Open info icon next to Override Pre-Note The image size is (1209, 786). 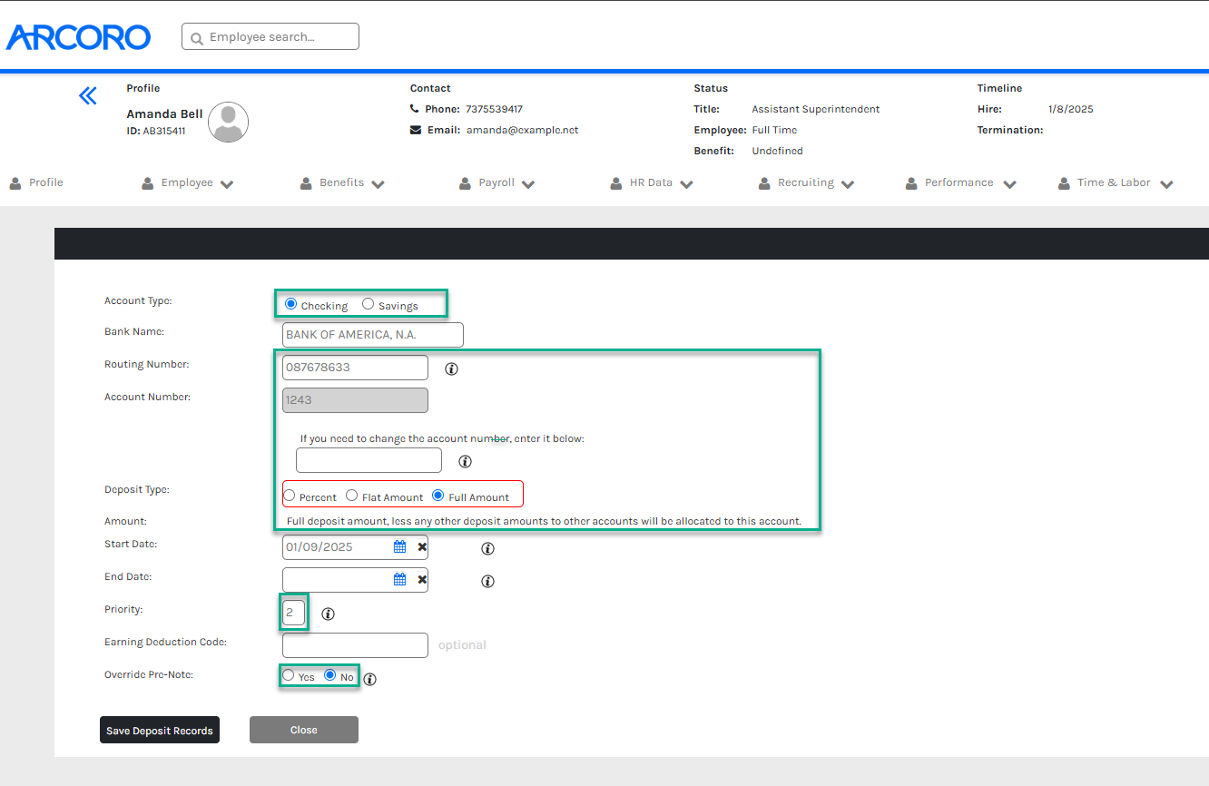369,678
